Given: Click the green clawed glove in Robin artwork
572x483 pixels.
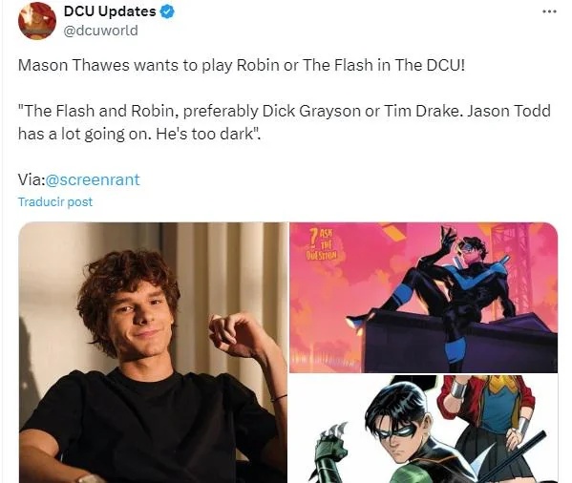Looking at the screenshot, I should pyautogui.click(x=331, y=451).
